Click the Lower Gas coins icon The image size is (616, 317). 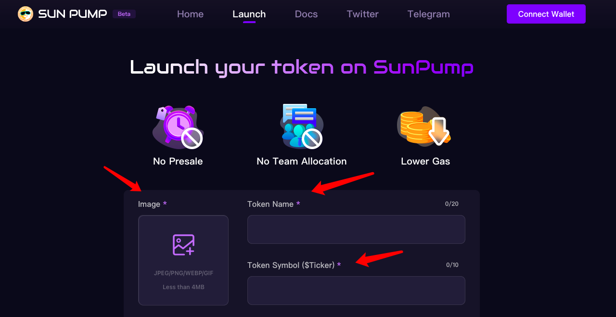click(x=424, y=126)
